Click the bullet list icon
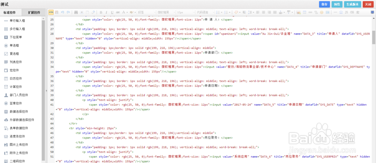This screenshot has height=163, width=376. [226, 12]
